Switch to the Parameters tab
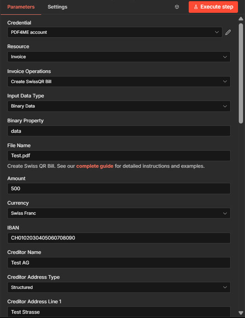The width and height of the screenshot is (245, 318). (21, 7)
